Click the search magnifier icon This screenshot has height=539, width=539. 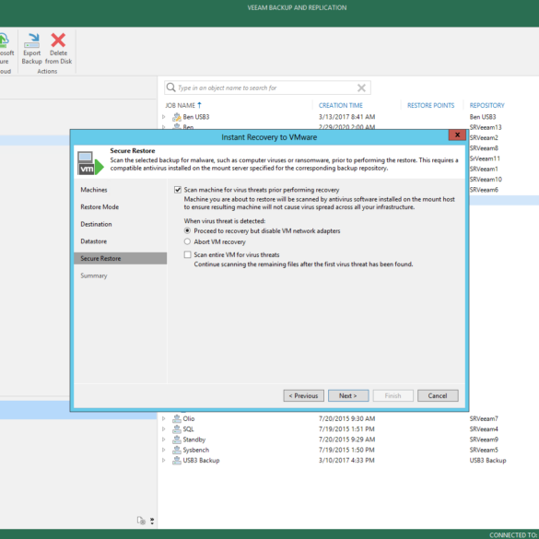coord(170,88)
